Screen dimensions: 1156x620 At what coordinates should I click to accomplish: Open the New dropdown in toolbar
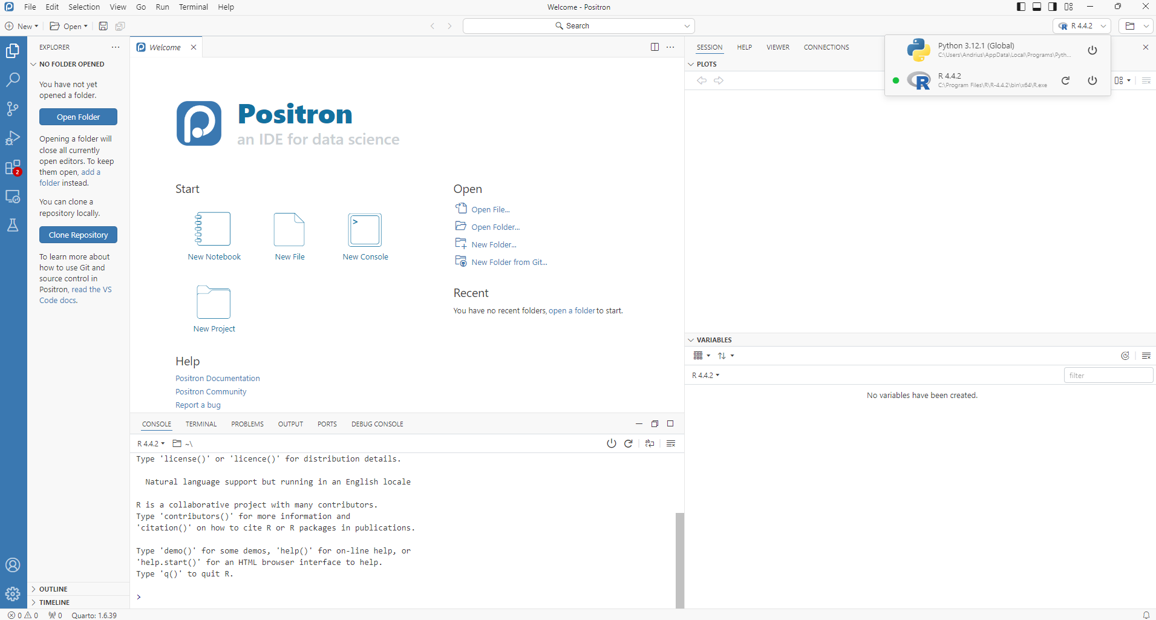[x=22, y=26]
